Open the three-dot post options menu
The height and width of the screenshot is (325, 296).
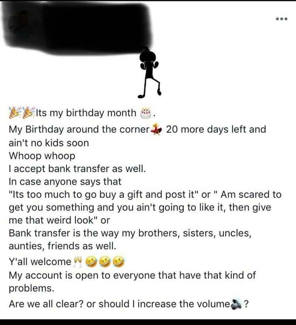pos(281,19)
